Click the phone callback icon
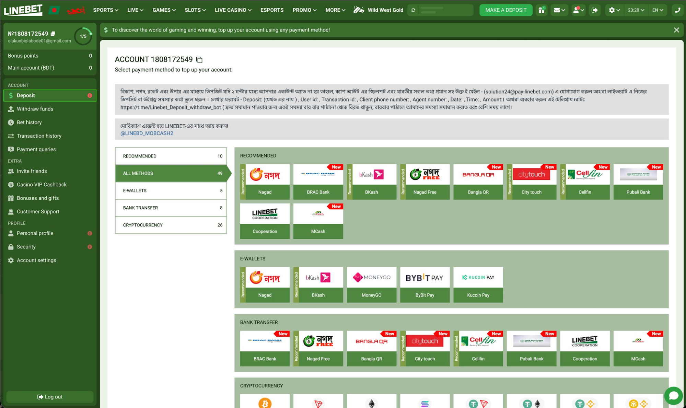This screenshot has width=686, height=408. click(677, 10)
